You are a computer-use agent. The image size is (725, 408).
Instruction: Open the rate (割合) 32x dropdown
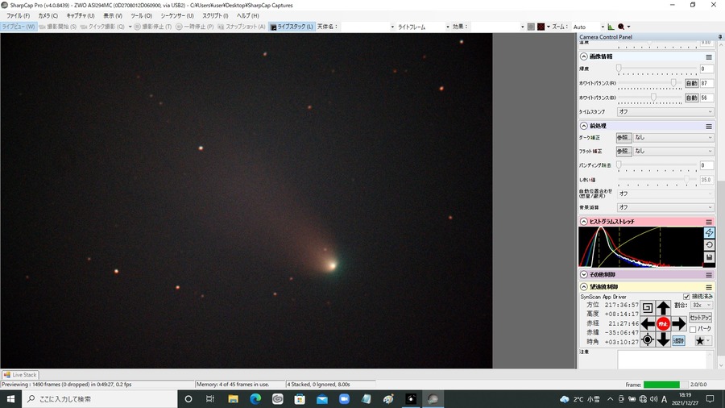click(702, 306)
